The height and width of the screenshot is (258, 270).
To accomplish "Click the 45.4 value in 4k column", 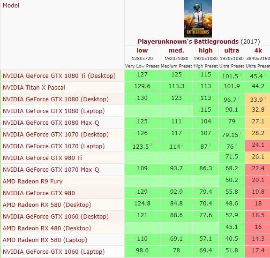I will point(256,76).
